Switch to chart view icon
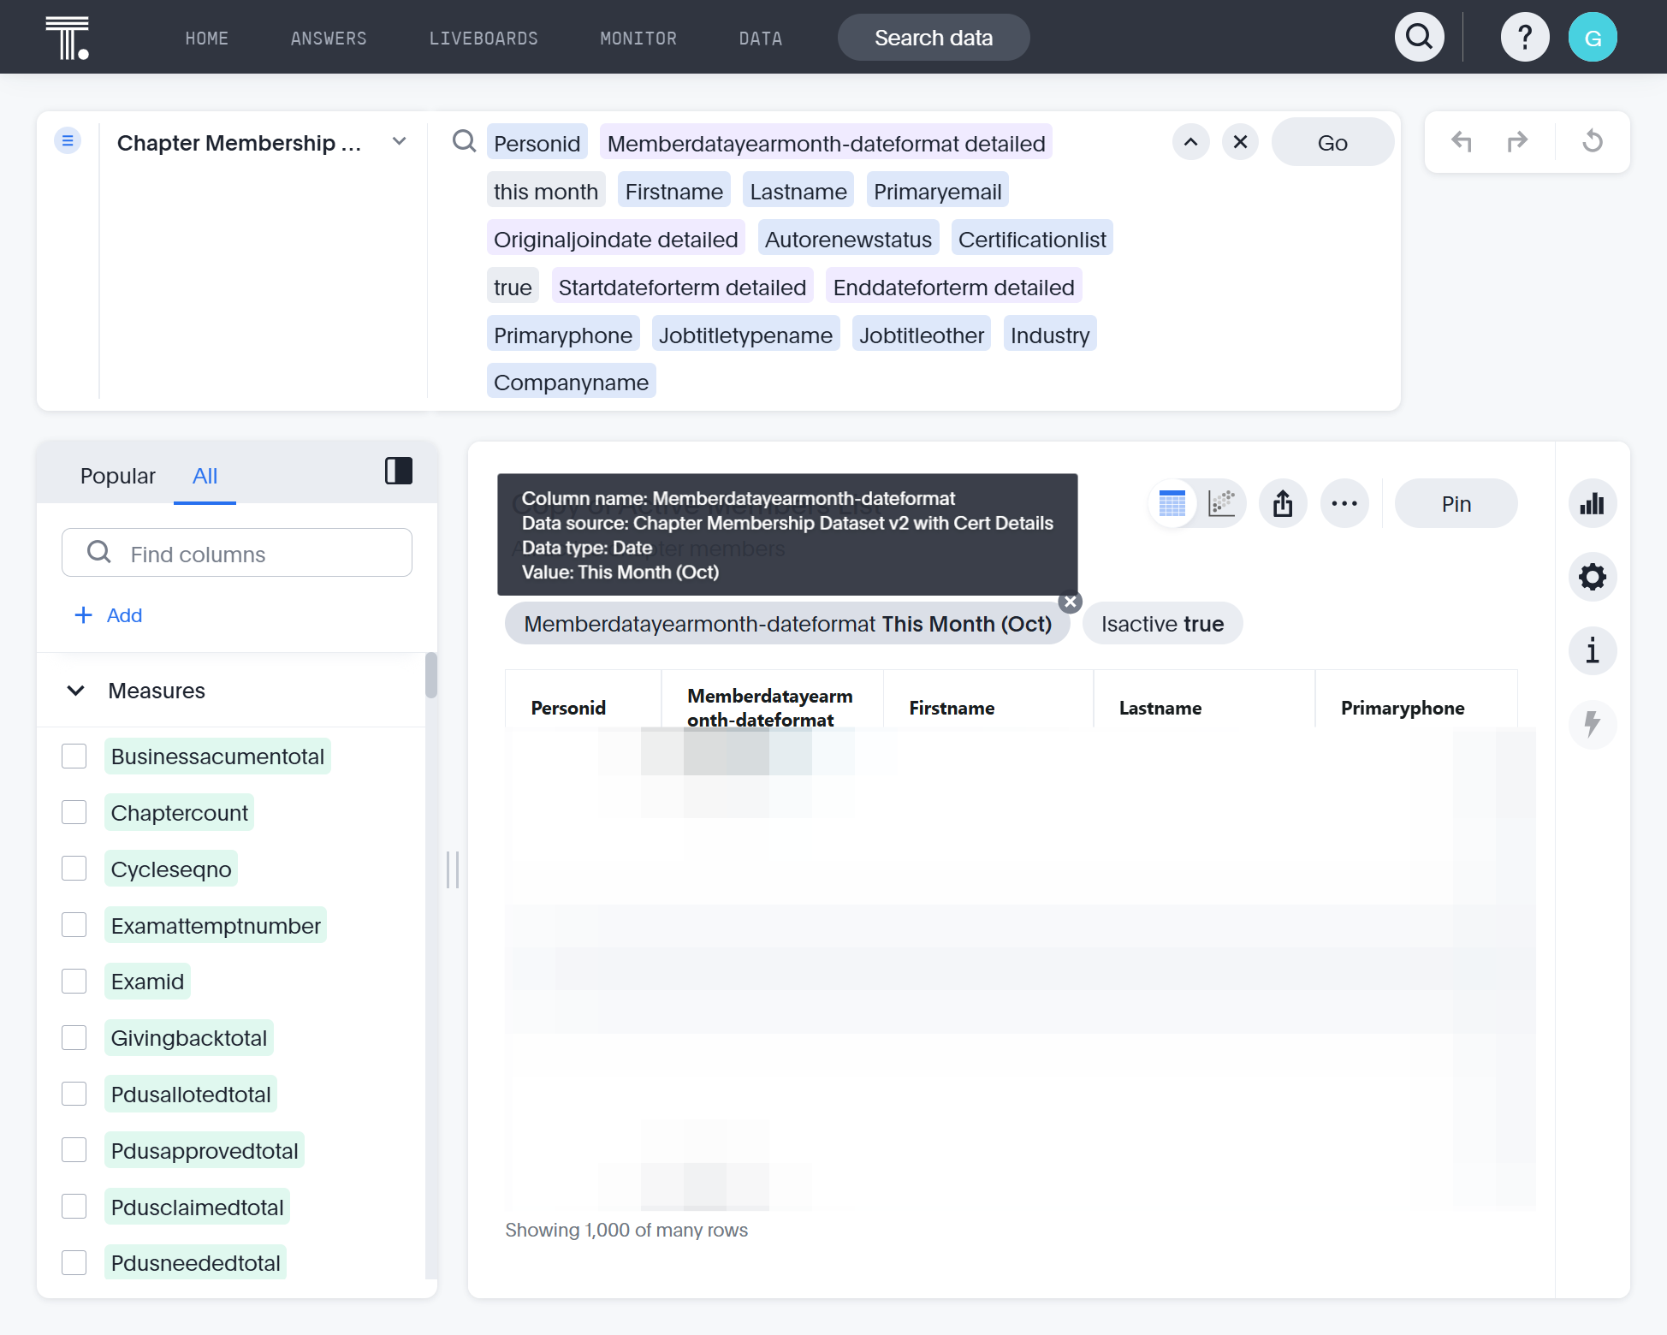 coord(1221,503)
